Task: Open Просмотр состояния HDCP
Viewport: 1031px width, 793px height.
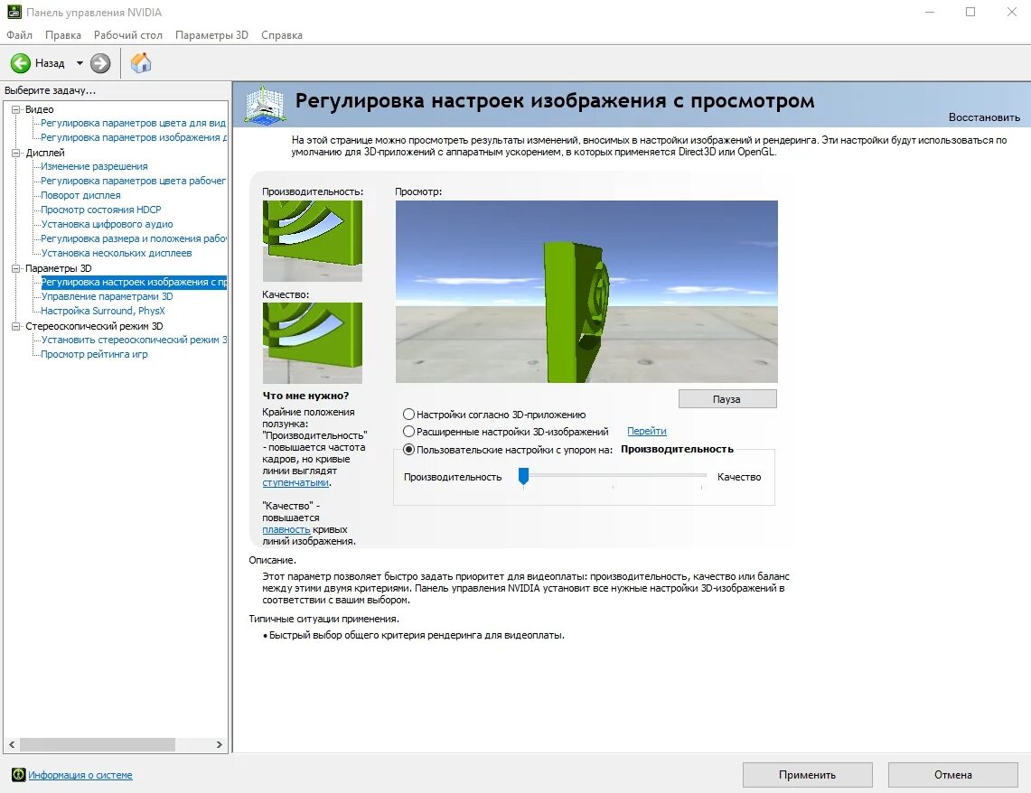Action: (x=100, y=210)
